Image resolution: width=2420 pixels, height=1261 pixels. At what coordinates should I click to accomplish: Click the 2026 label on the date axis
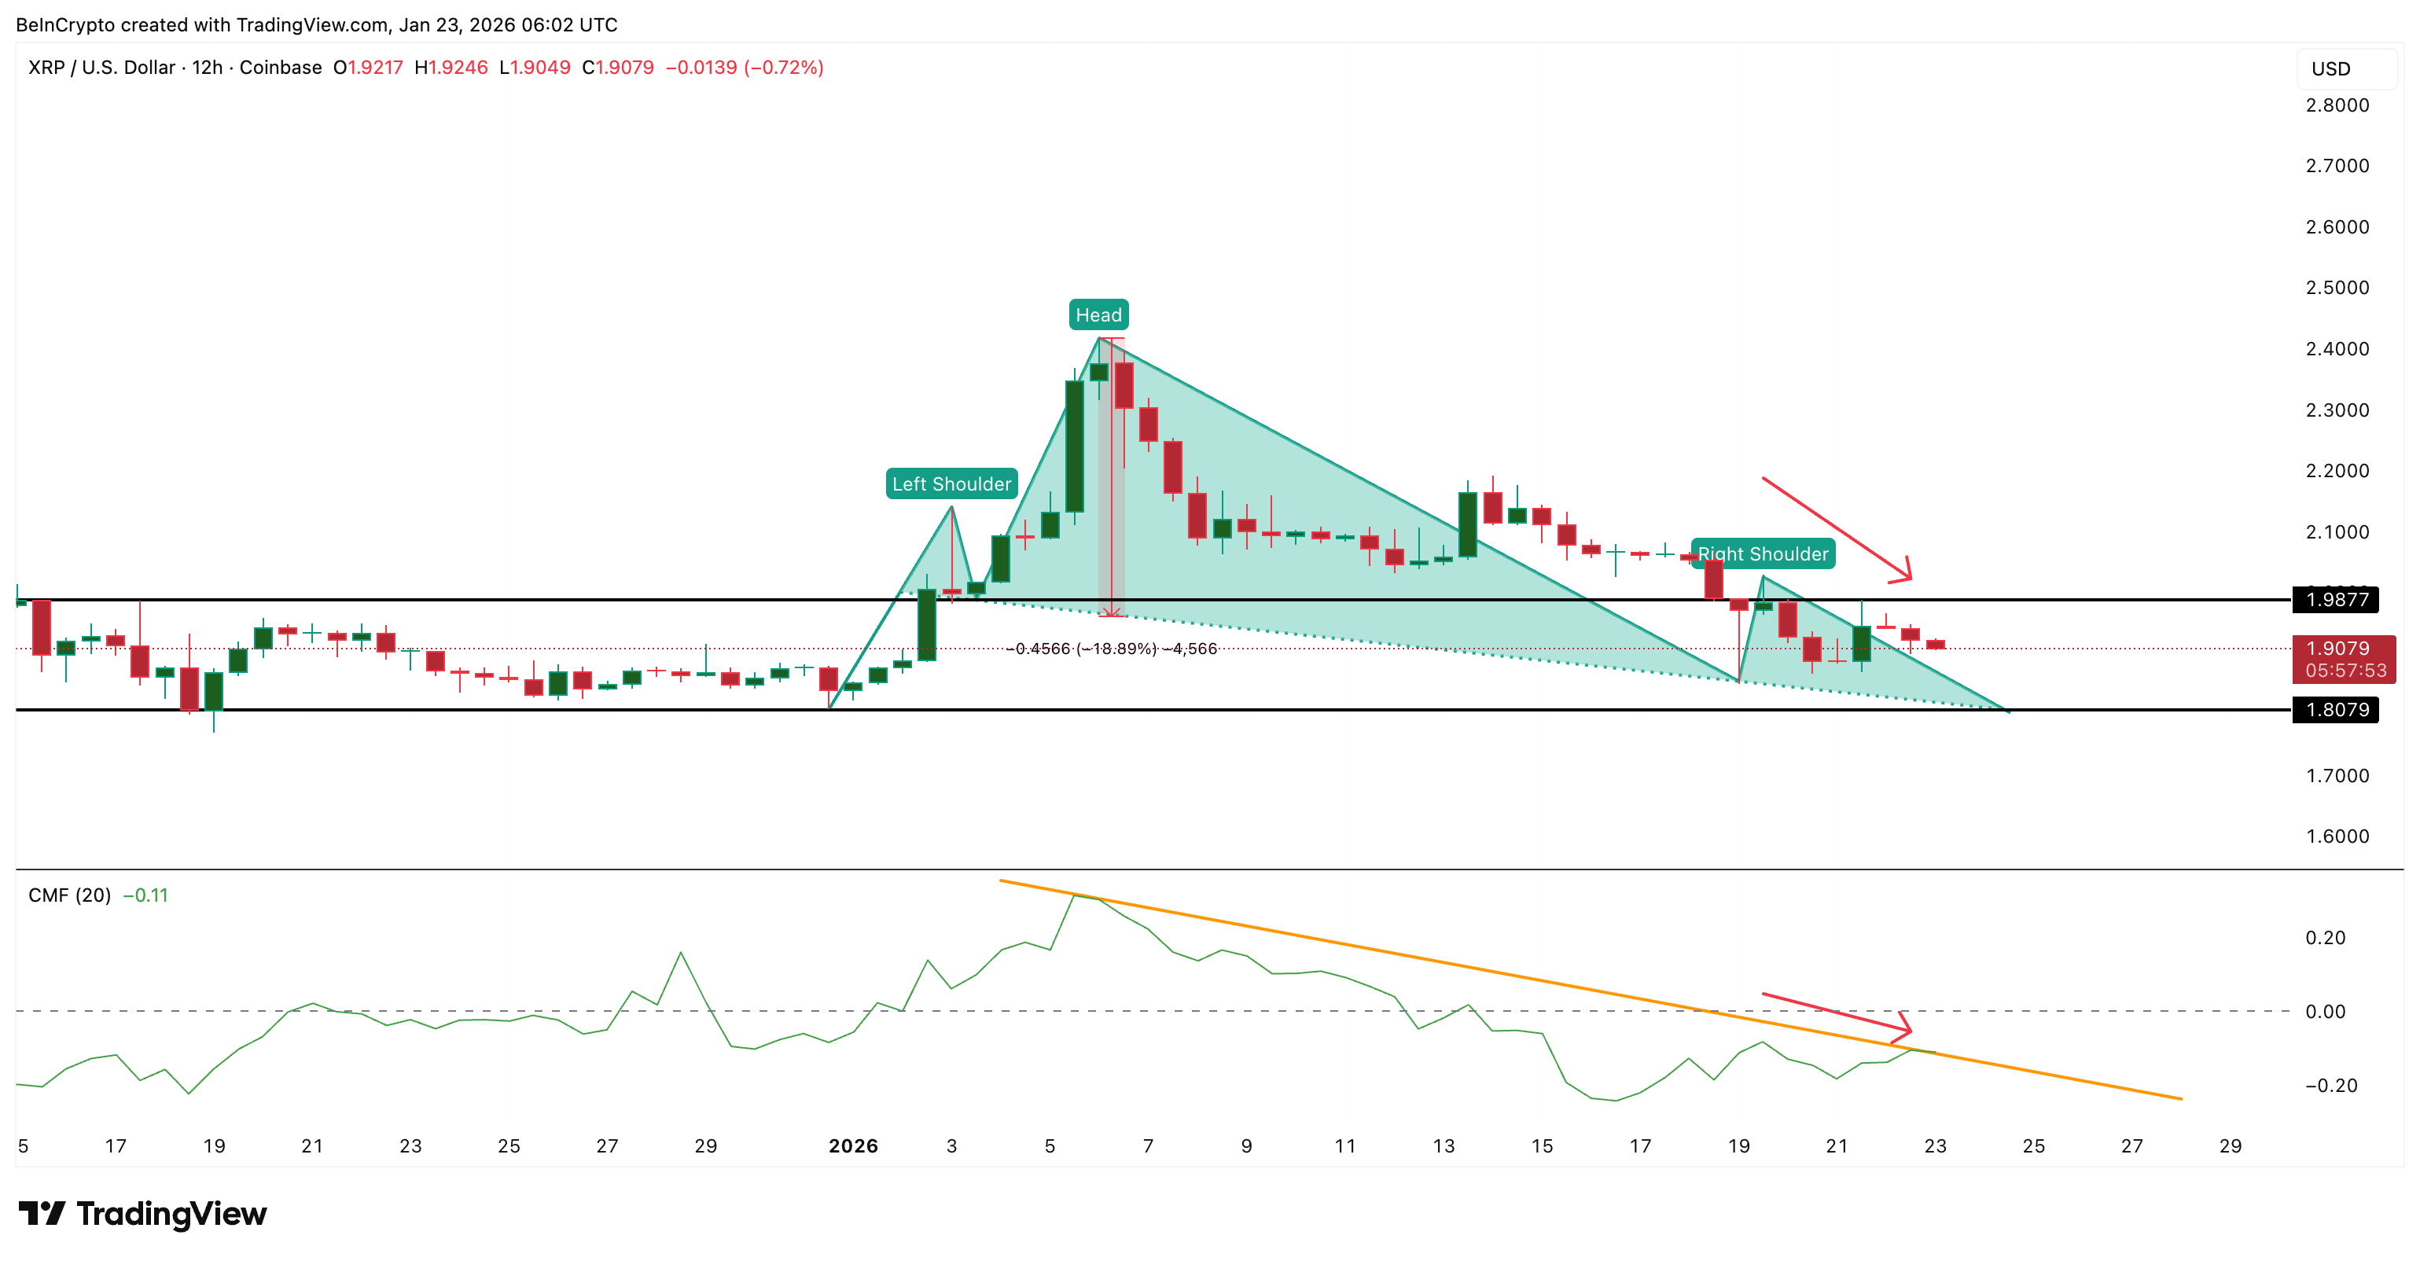click(853, 1145)
